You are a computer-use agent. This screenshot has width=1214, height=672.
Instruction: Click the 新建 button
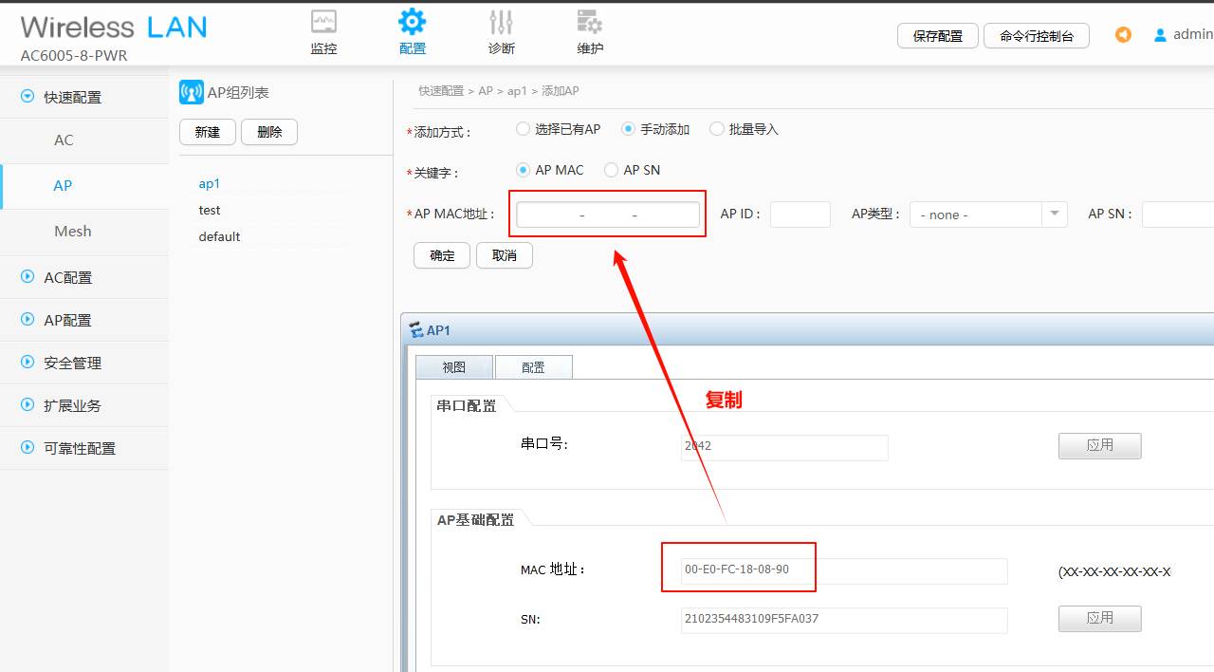[208, 132]
